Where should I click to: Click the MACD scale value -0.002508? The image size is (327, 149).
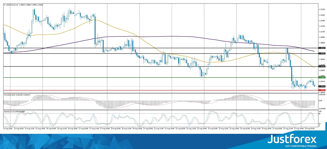pos(322,109)
